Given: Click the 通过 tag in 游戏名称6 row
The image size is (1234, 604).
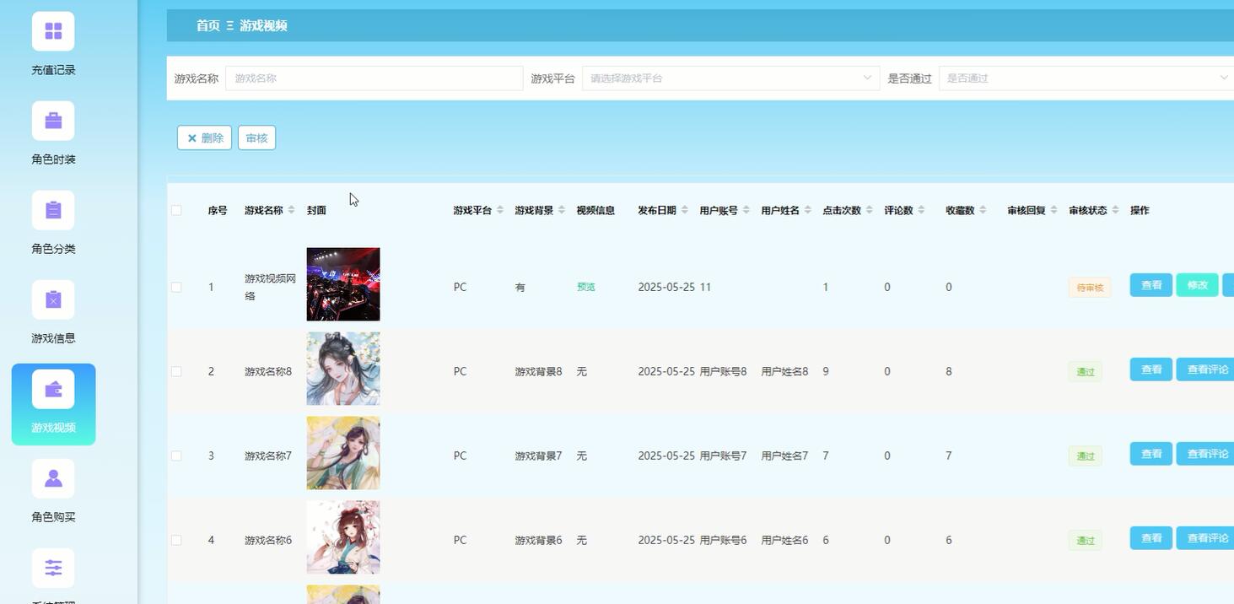Looking at the screenshot, I should (1085, 541).
